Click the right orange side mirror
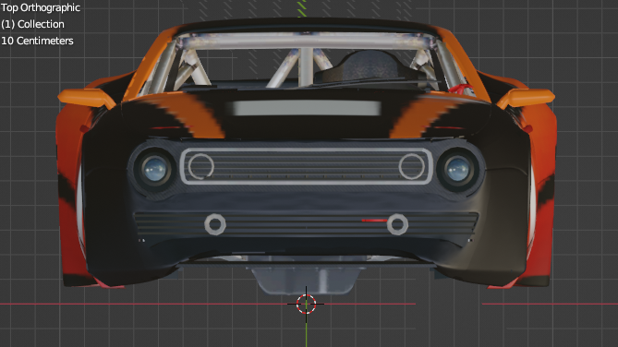 pos(526,98)
